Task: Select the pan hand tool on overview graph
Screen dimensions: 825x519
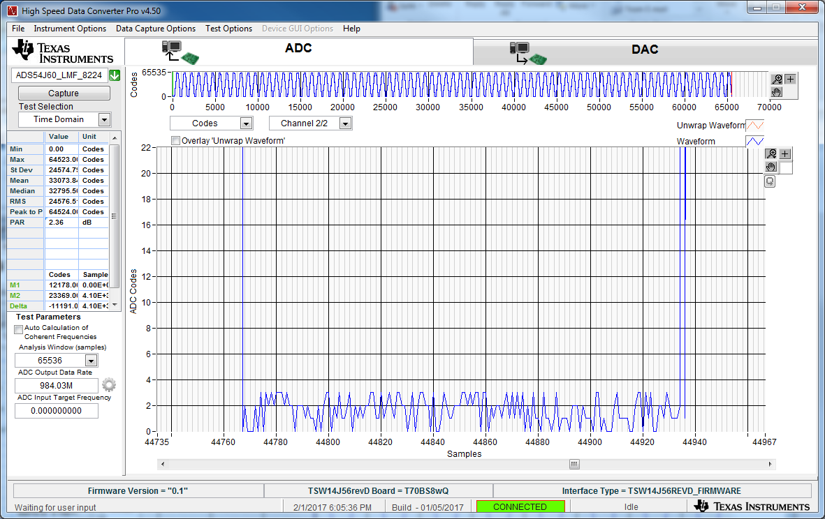Action: [x=777, y=92]
